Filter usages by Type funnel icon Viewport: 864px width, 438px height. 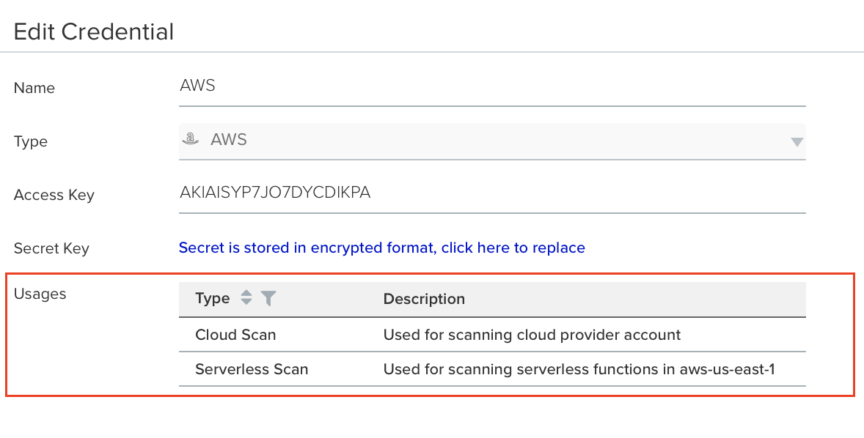[268, 298]
